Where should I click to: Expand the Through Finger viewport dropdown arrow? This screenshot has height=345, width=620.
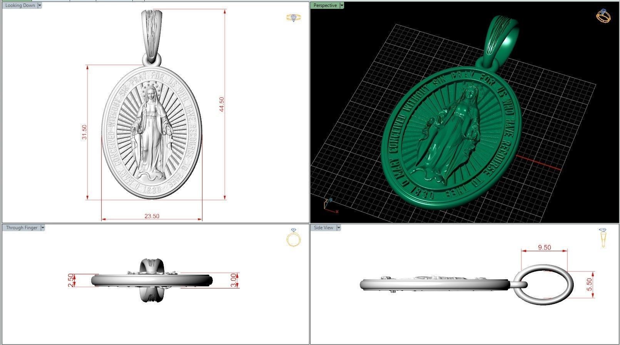[42, 228]
